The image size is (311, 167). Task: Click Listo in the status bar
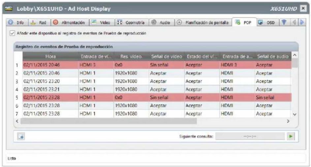12,158
